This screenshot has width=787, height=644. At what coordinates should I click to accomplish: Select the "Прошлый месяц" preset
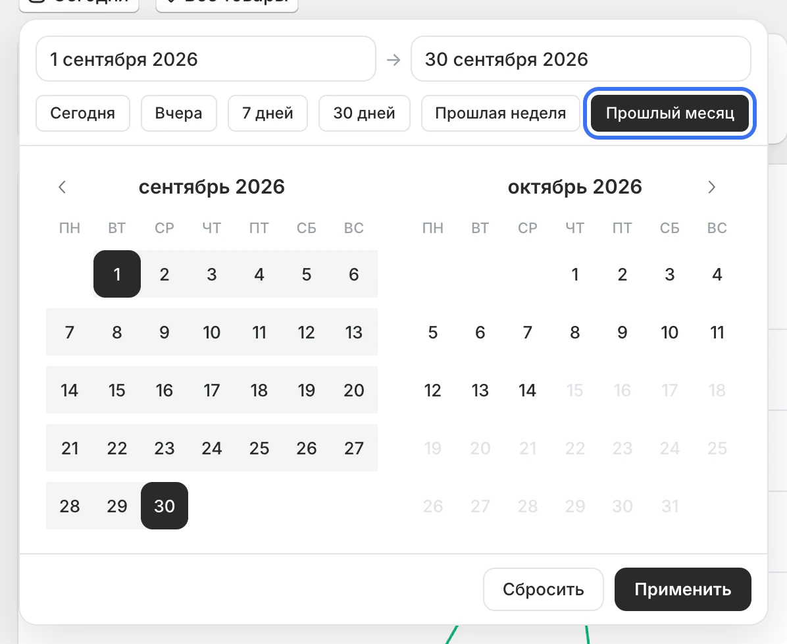click(x=670, y=113)
